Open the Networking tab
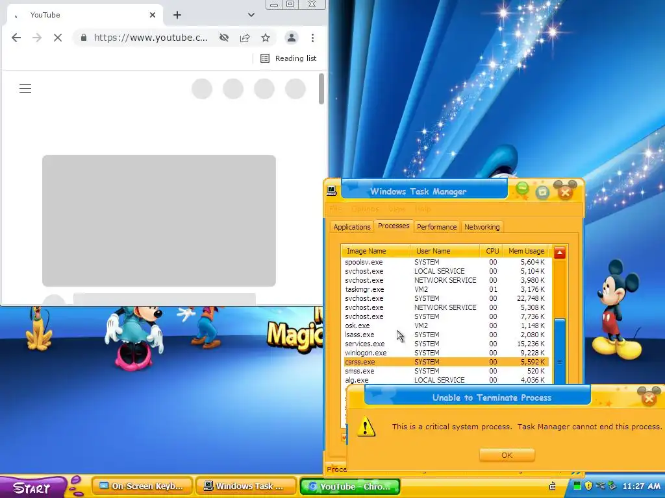The width and height of the screenshot is (665, 498). pos(482,227)
